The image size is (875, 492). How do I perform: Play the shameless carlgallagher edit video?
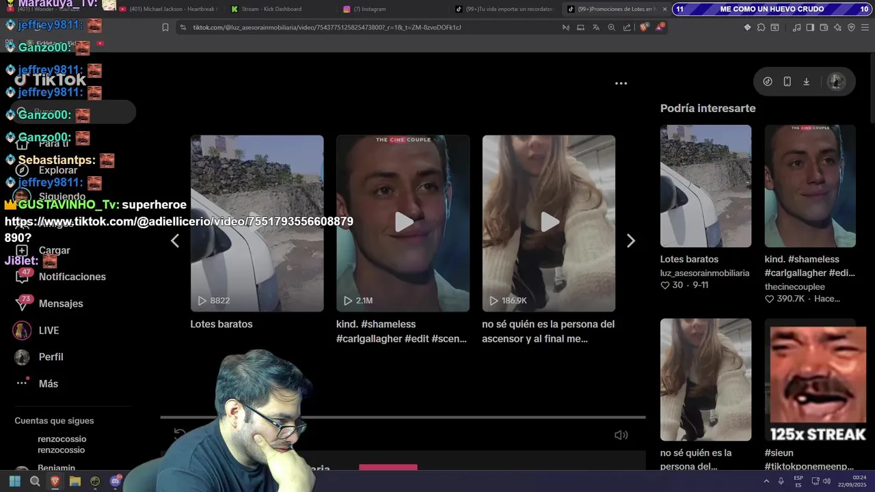point(403,223)
